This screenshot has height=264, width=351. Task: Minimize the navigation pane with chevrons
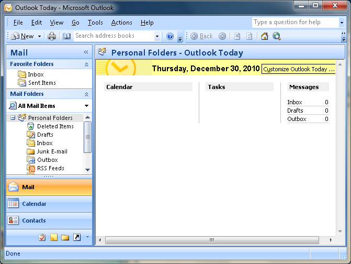[x=86, y=52]
